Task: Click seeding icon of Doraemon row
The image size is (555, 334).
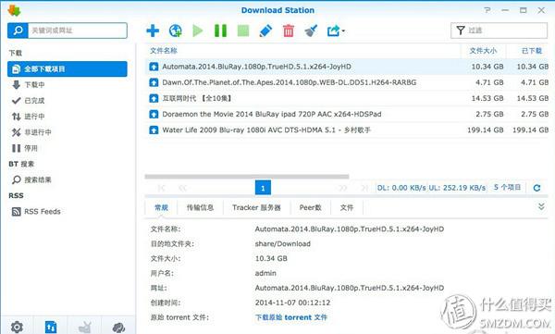Action: [154, 114]
